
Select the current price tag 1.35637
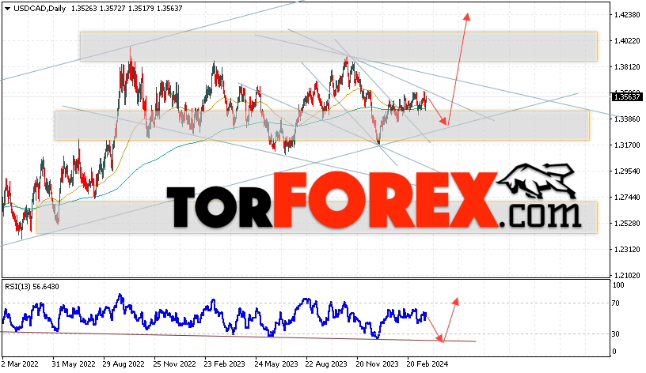(627, 97)
